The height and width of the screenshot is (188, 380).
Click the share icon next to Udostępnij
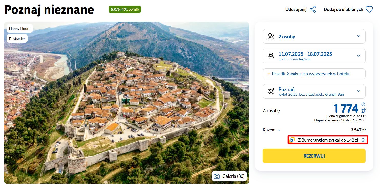click(313, 9)
